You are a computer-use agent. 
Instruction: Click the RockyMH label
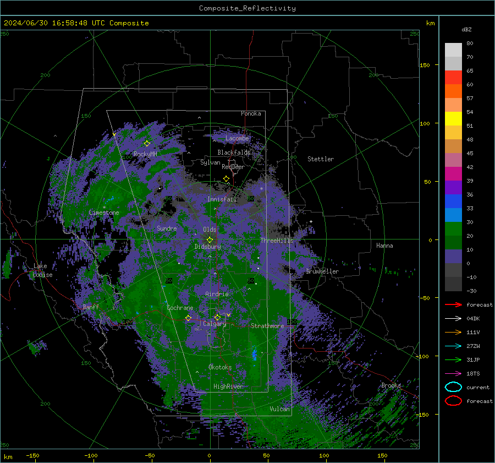tap(145, 154)
